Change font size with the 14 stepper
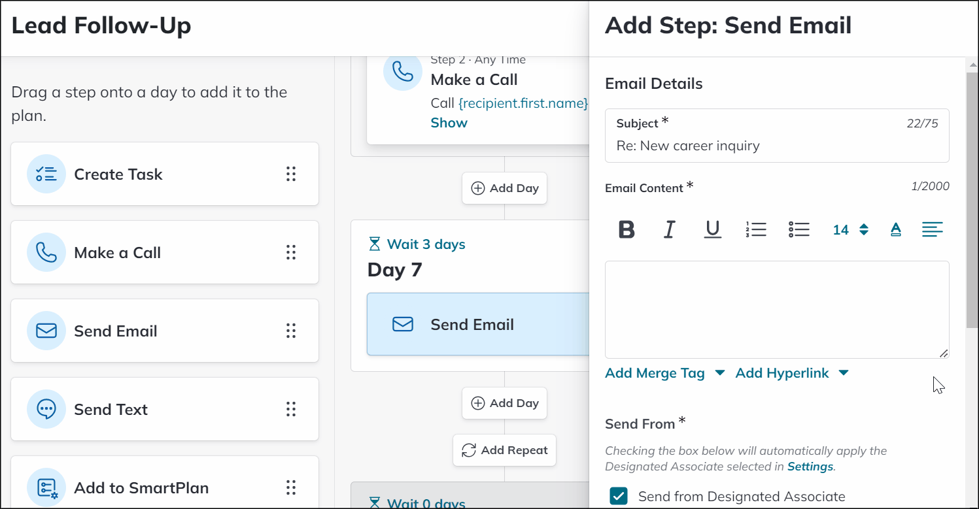 point(850,229)
